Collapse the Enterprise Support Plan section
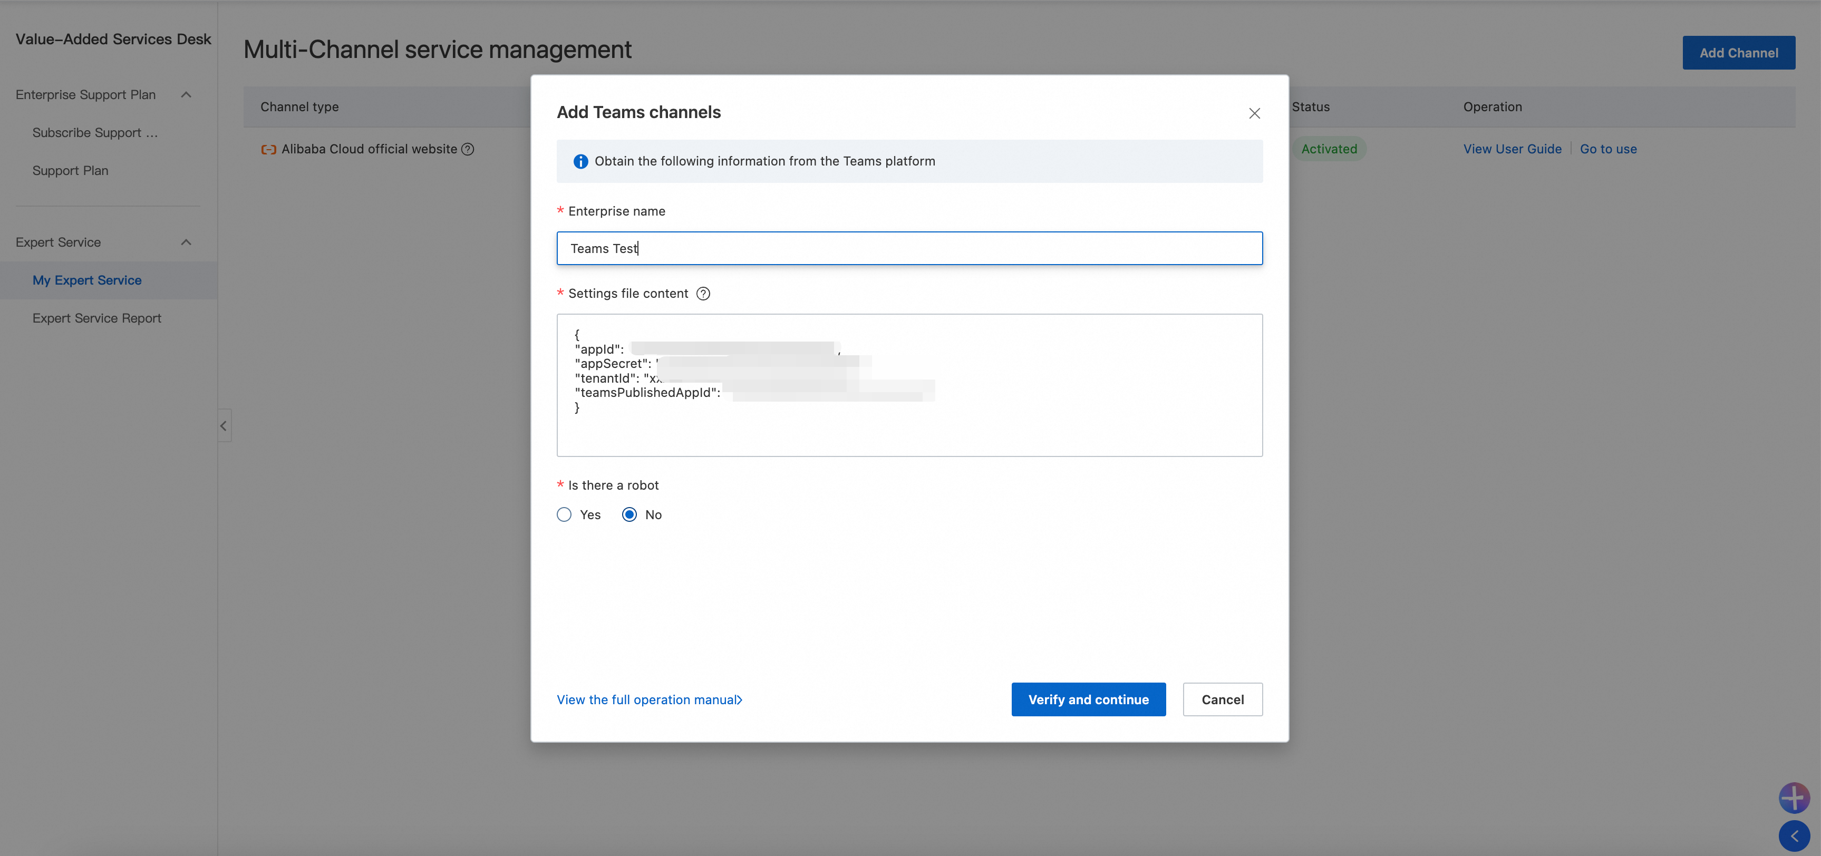Screen dimensions: 1821x856 [x=186, y=95]
